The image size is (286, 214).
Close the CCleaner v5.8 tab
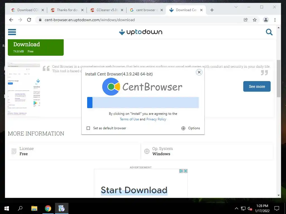click(122, 10)
